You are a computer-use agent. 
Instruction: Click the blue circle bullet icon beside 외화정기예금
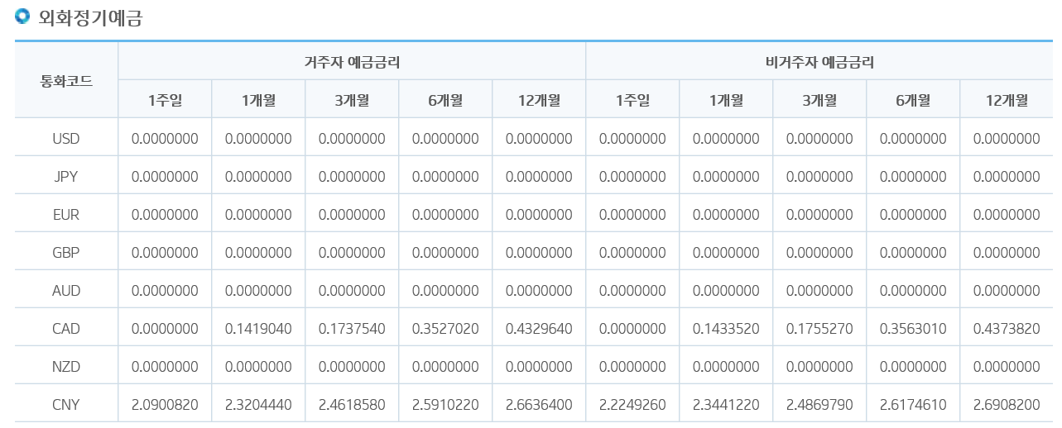pyautogui.click(x=22, y=16)
